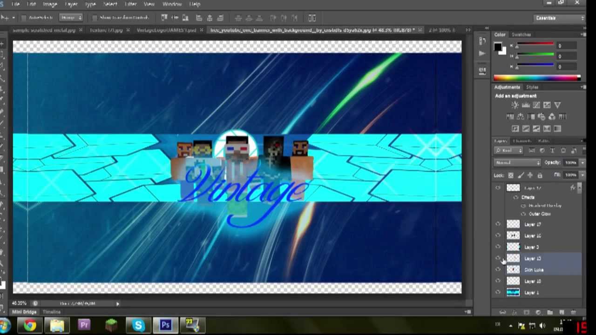Lock all layer attributes padlock
Screen dimensions: 596x335
point(540,175)
